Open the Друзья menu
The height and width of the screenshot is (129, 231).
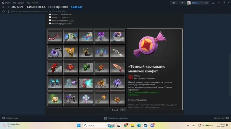pyautogui.click(x=21, y=3)
